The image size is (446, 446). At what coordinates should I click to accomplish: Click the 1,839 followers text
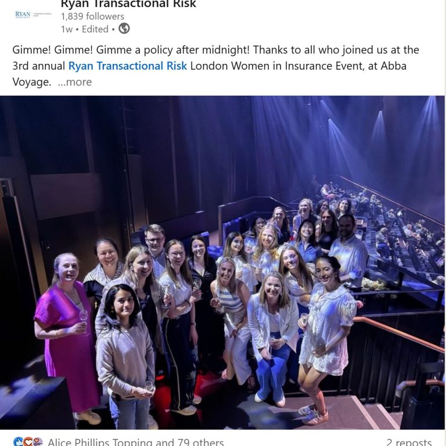coord(92,16)
